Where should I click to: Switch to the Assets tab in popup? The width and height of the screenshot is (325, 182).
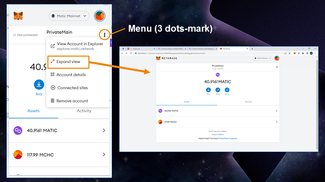pos(34,111)
